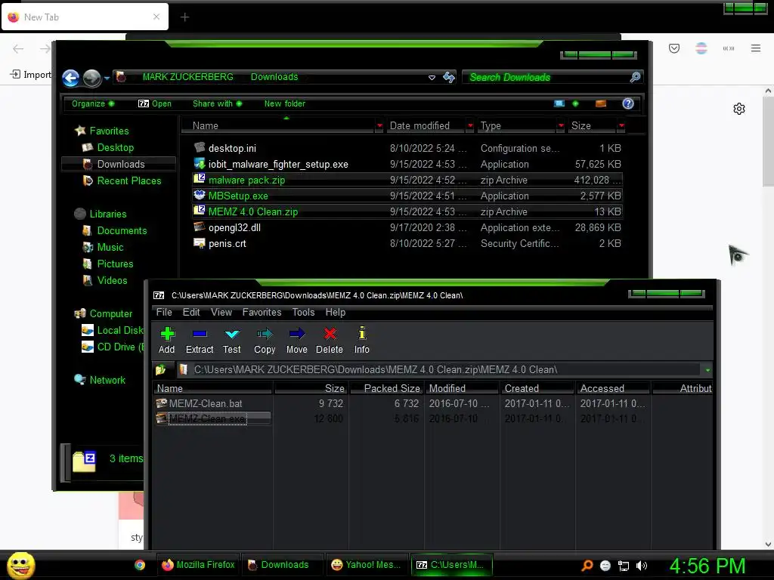The image size is (774, 580).
Task: Open the Organize dropdown in Explorer
Action: (x=93, y=103)
